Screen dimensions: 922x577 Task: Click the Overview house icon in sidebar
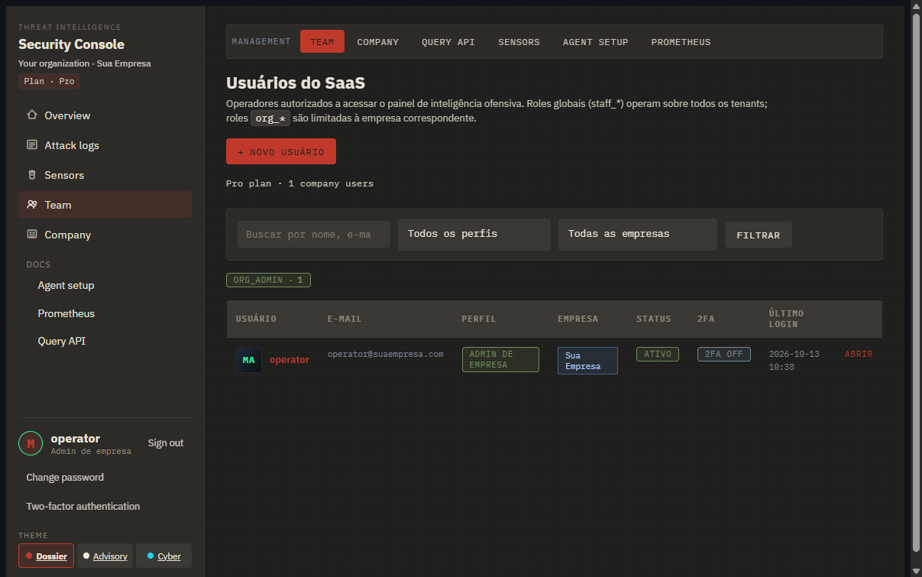click(32, 115)
